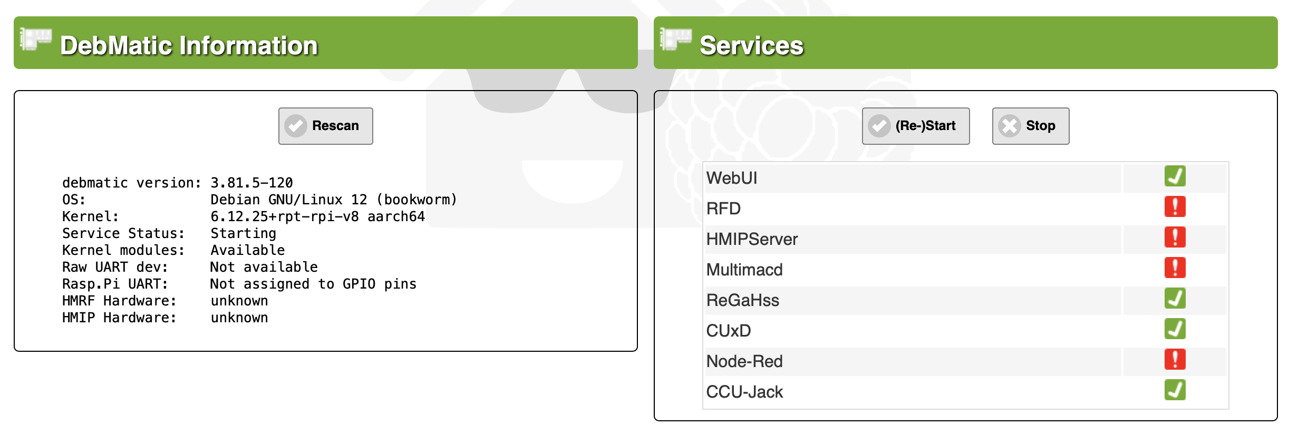Click the debmatic version number text
Screen dimensions: 1298x435
(x=251, y=183)
